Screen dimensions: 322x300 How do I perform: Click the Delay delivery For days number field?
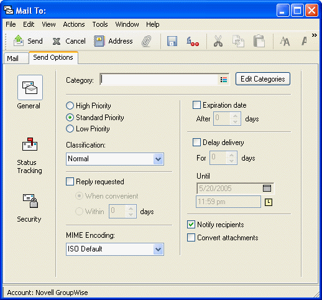tap(218, 158)
